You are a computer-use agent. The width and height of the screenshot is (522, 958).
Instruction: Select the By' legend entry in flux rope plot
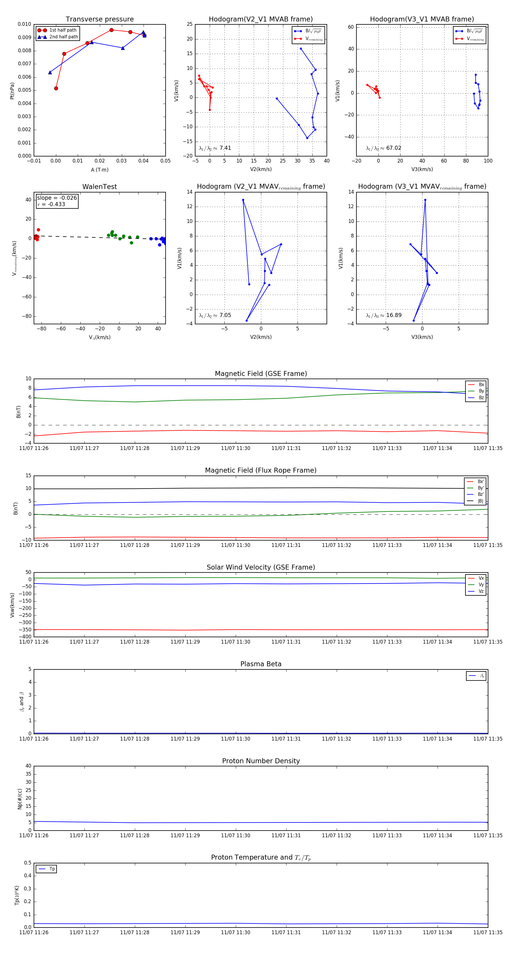(475, 488)
